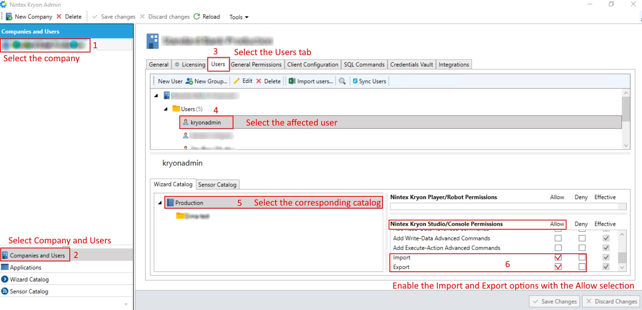Collapse the Production catalog node
The image size is (642, 310).
click(160, 203)
